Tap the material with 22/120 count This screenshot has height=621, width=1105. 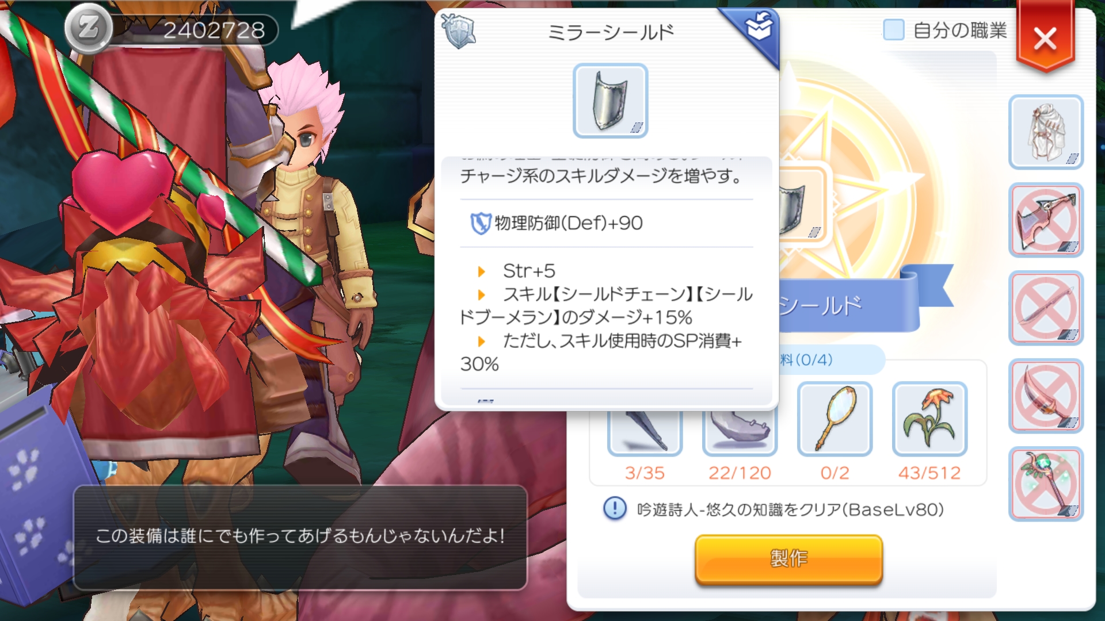pos(740,432)
